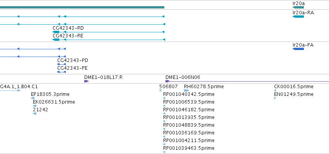
Task: Select the G4A.1_1.B04.C1 feature arrow
Action: tap(10, 90)
